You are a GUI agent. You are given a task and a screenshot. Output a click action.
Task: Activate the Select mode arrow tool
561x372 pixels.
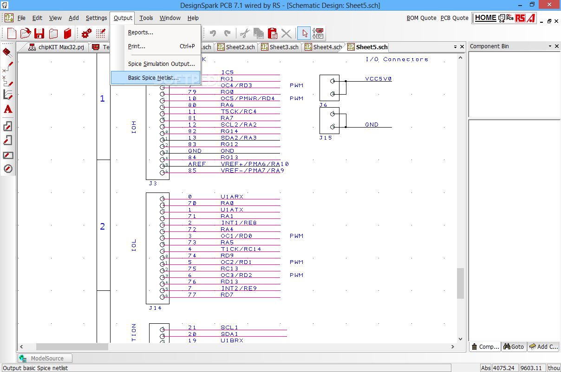coord(304,33)
